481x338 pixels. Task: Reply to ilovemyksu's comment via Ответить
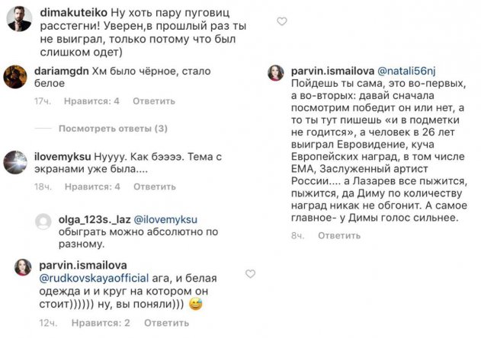click(154, 186)
